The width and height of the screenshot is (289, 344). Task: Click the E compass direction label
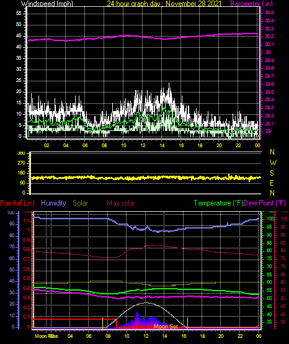pos(272,183)
